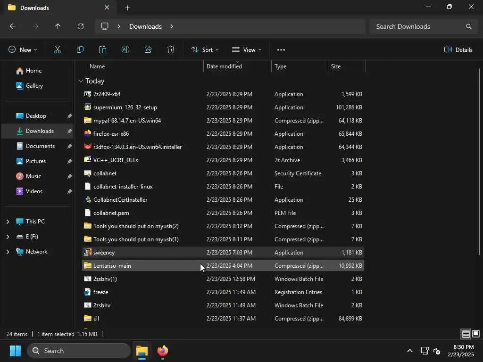Expand the Network node
483x362 pixels.
pyautogui.click(x=8, y=252)
